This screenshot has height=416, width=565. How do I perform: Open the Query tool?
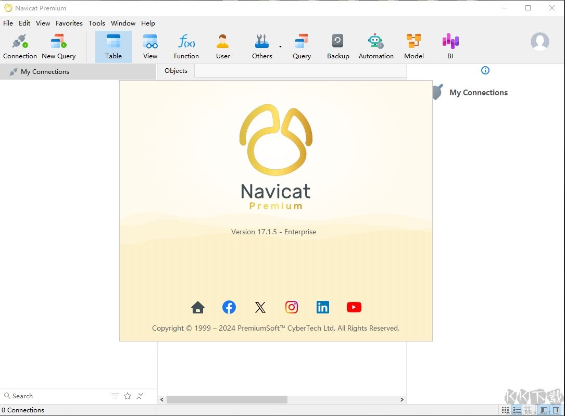(302, 45)
